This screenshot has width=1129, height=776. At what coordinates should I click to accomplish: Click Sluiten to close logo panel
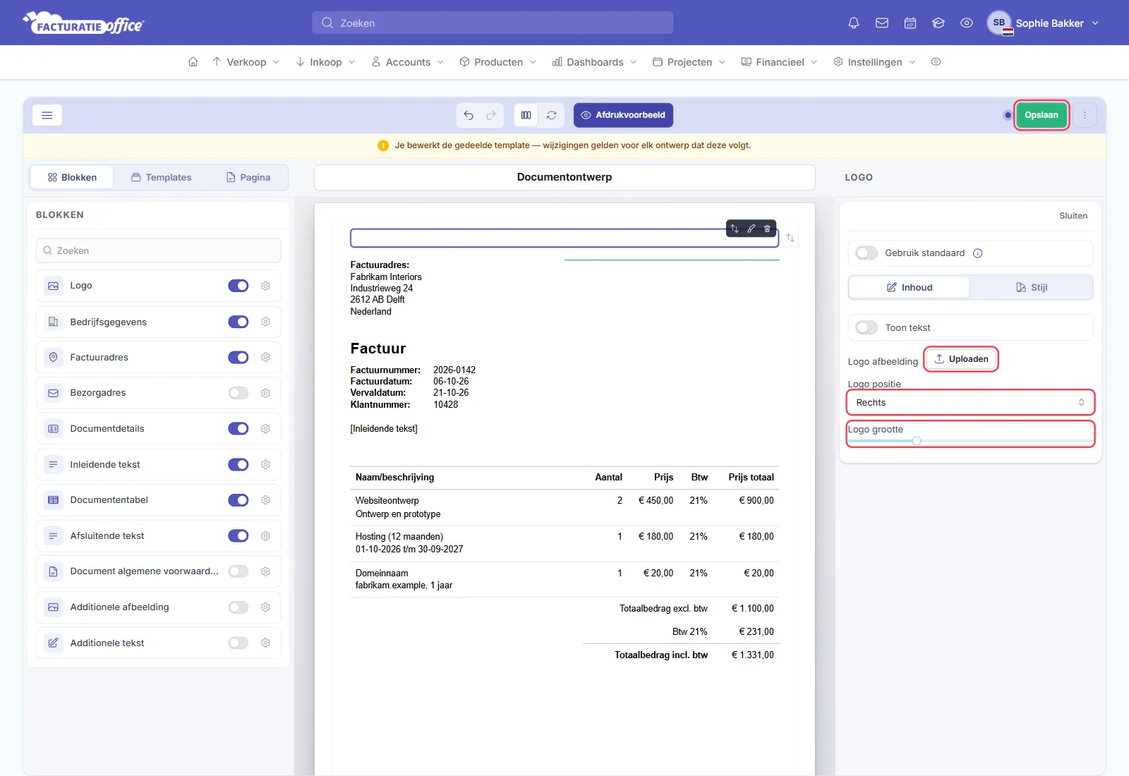tap(1073, 216)
